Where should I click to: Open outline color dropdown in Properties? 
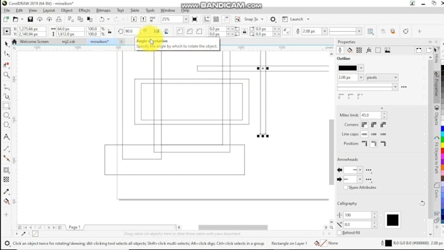point(360,68)
